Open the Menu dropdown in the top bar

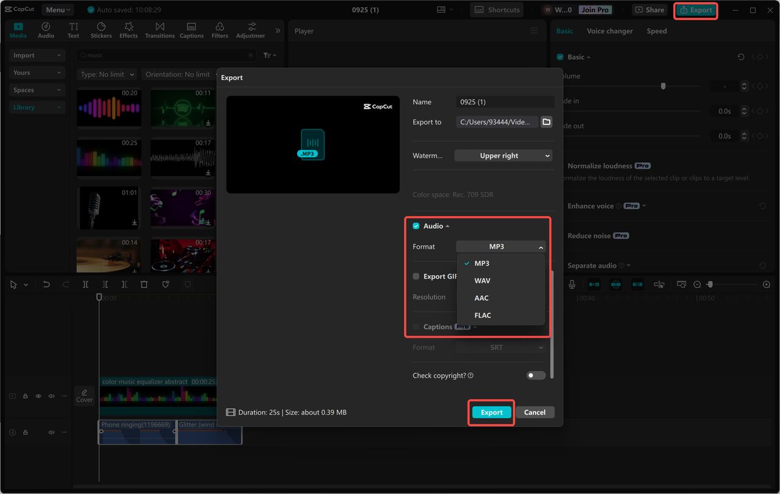click(57, 9)
